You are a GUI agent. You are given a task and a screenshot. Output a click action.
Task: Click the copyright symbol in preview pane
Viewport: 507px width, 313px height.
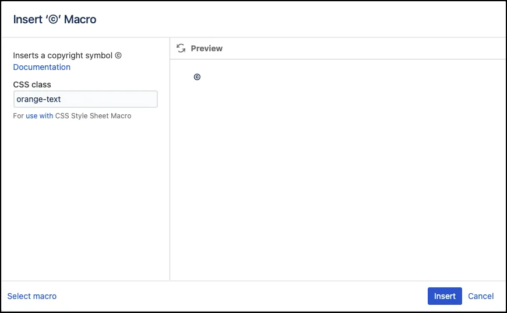click(x=197, y=77)
